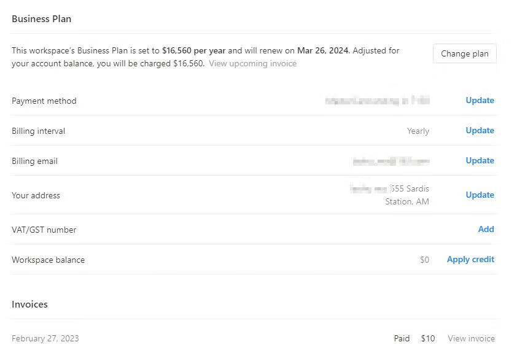Image resolution: width=517 pixels, height=361 pixels.
Task: Open the View upcoming invoice link
Action: tap(252, 63)
